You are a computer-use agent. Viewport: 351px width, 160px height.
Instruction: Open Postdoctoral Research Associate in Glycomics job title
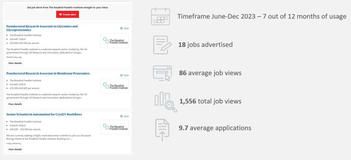coord(42,28)
